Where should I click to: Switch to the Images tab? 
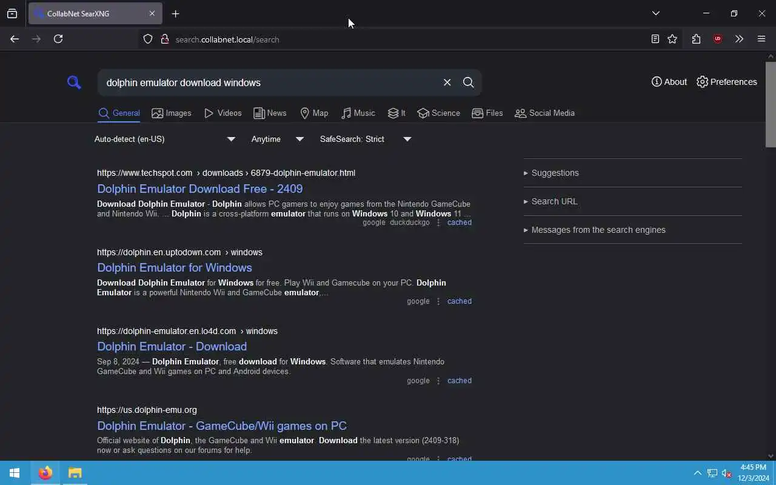(x=172, y=113)
